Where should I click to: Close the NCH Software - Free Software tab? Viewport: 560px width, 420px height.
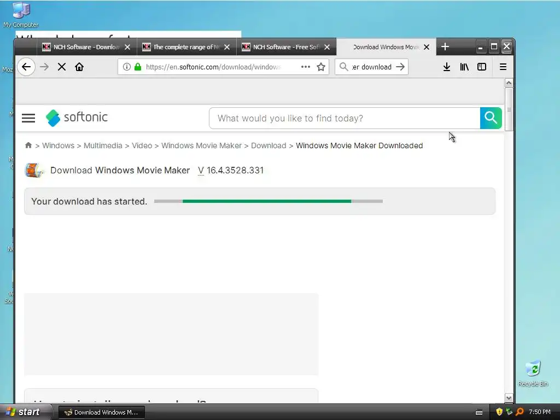tap(327, 47)
